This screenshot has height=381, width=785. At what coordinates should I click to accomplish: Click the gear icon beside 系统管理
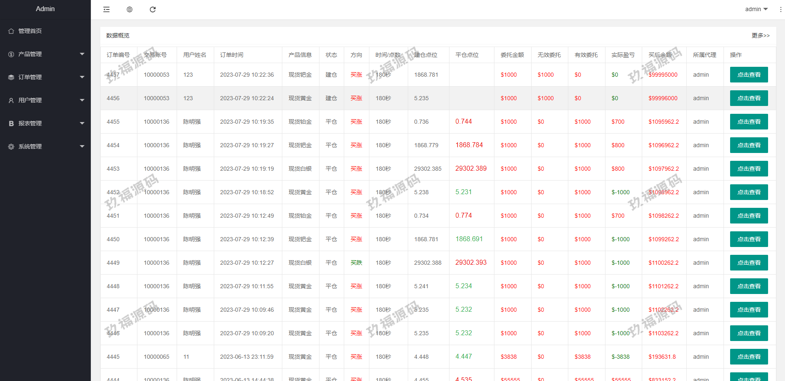(11, 146)
